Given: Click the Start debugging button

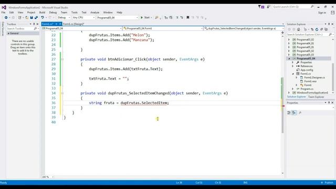Looking at the screenshot, I should coord(145,17).
